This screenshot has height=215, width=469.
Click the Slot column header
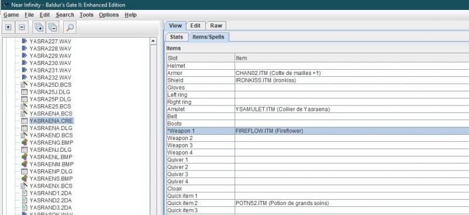pos(200,58)
